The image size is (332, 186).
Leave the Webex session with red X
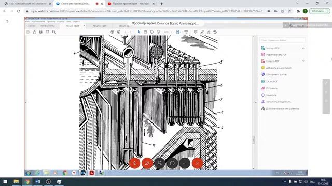(x=197, y=163)
